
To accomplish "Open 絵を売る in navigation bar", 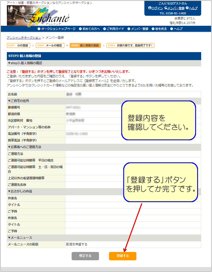I will (x=161, y=29).
